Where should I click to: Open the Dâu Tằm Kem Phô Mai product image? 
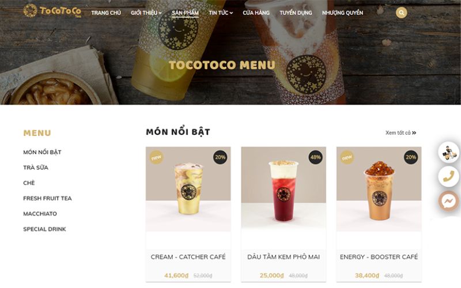coord(284,189)
